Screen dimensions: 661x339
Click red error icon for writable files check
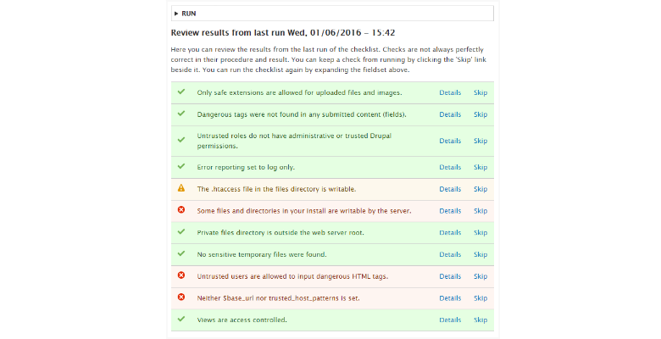pyautogui.click(x=181, y=210)
